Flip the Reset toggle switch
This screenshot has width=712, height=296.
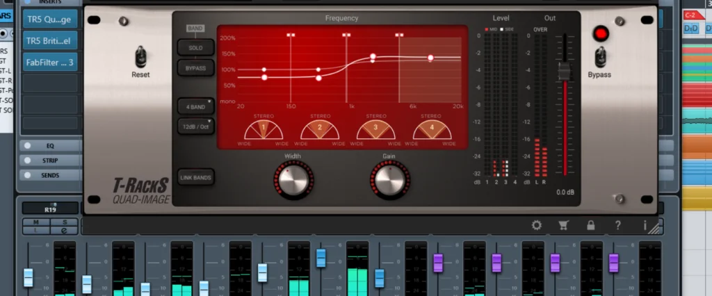tap(140, 57)
